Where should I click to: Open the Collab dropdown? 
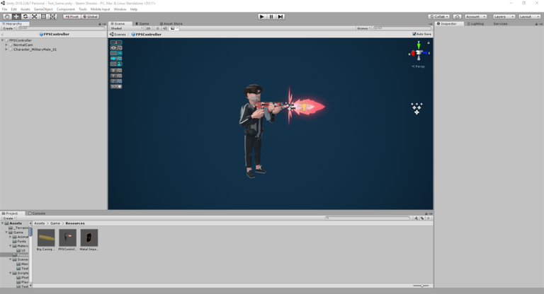(x=439, y=17)
